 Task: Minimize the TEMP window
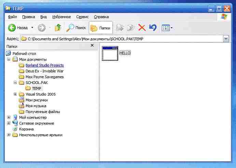[x=211, y=9]
